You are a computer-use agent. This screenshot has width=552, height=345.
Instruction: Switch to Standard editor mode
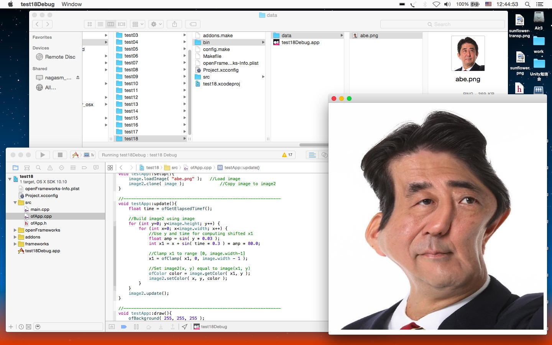tap(312, 155)
